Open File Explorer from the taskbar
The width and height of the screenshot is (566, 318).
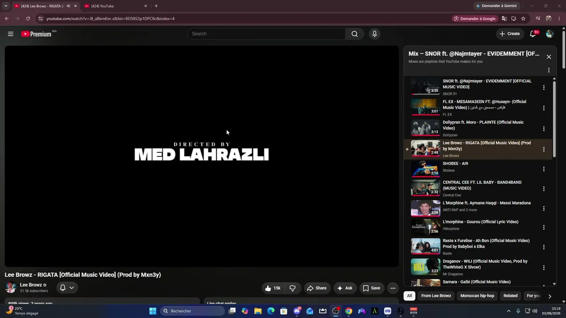258,311
